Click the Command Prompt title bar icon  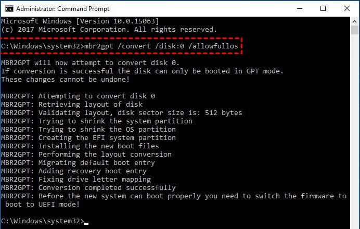pyautogui.click(x=8, y=8)
